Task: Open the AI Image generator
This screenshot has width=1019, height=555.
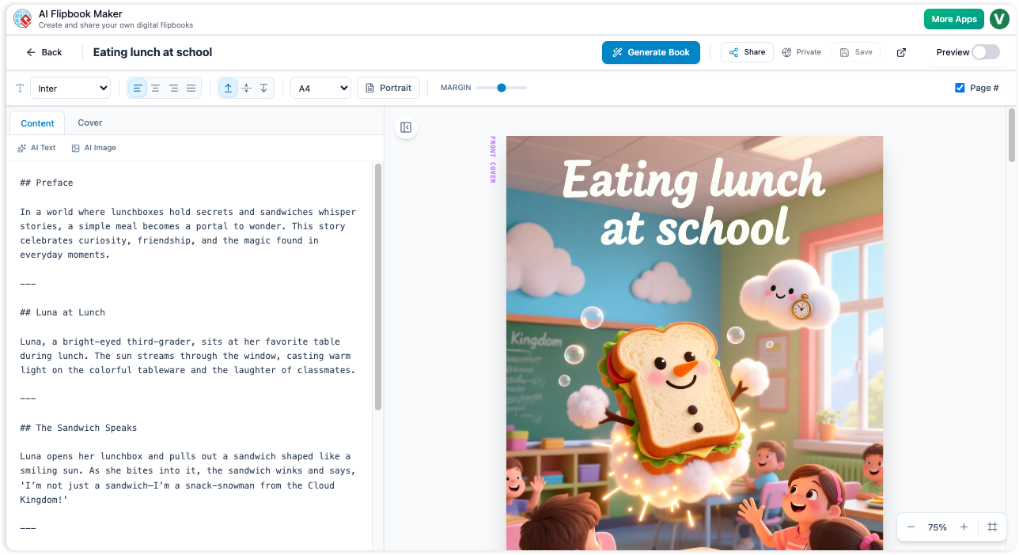Action: [93, 147]
